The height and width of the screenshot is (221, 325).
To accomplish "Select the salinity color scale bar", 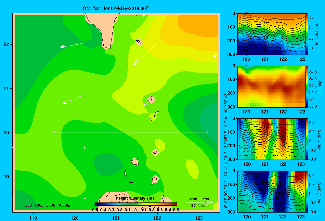I will 306,86.
